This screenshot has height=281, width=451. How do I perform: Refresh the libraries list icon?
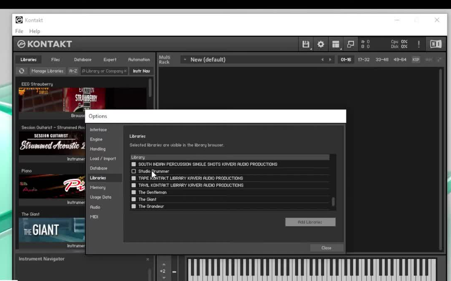(x=22, y=71)
